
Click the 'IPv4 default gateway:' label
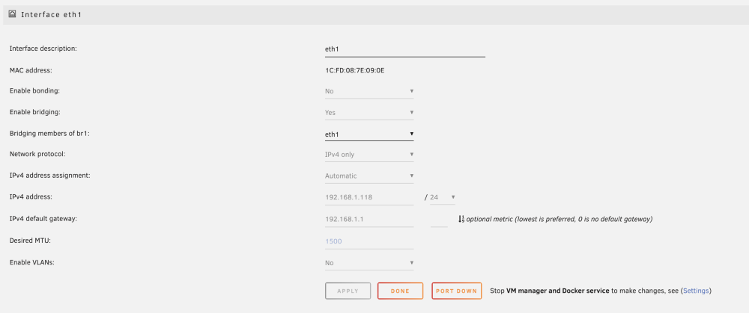(x=43, y=219)
